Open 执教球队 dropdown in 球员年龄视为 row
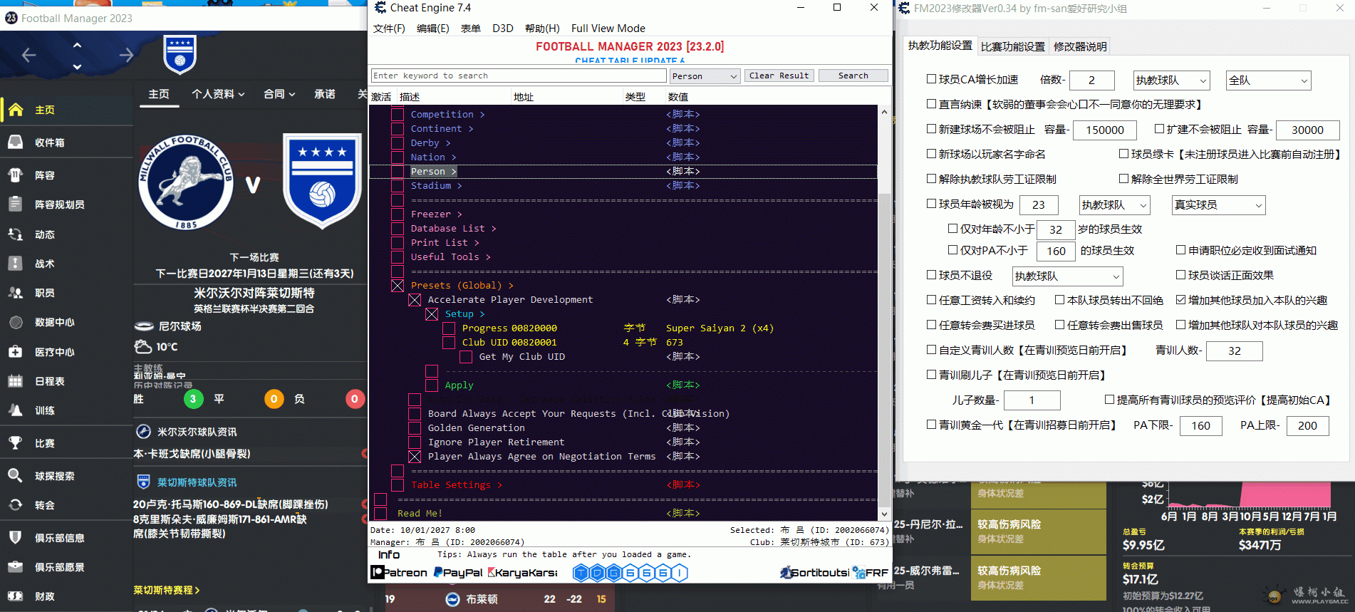Viewport: 1355px width, 612px height. coord(1115,204)
